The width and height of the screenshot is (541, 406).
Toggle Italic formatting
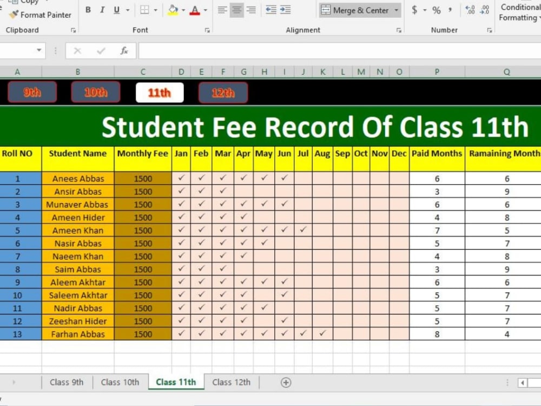(102, 10)
